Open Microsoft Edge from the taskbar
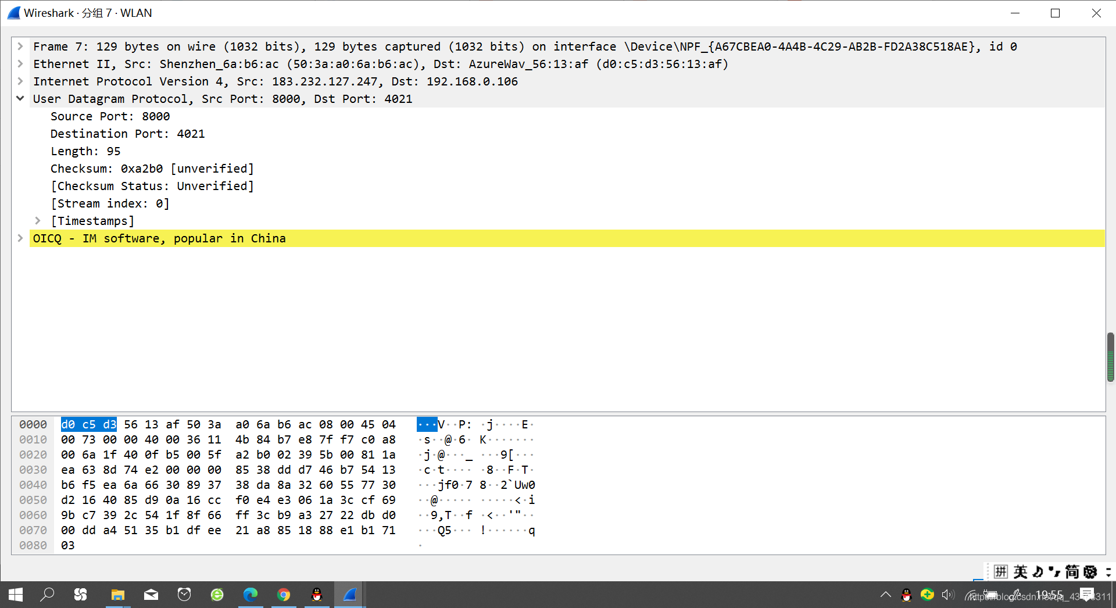Image resolution: width=1116 pixels, height=608 pixels. tap(251, 595)
